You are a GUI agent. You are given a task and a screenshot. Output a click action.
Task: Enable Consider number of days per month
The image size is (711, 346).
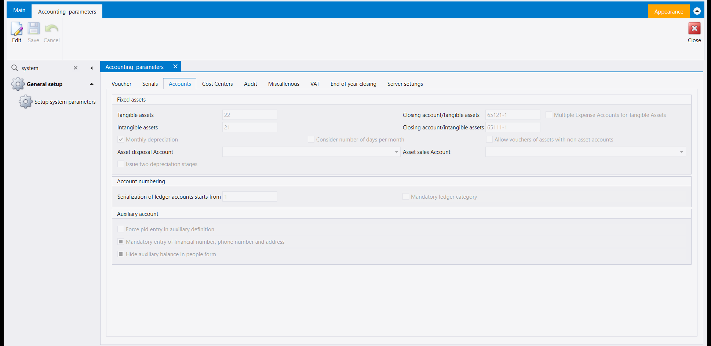(x=311, y=139)
